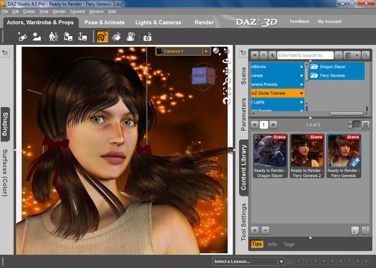The image size is (376, 268).
Task: Open the My Account link
Action: point(329,22)
